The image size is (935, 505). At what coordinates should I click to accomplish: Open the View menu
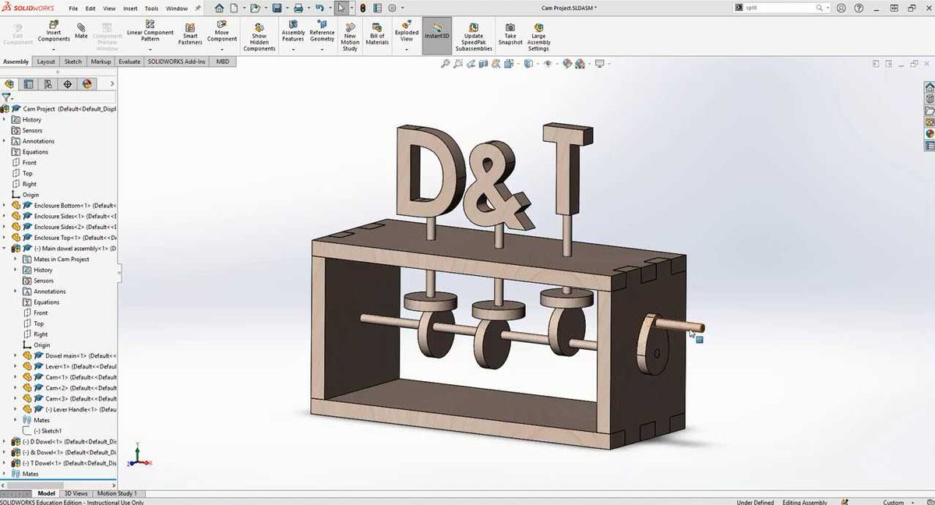pyautogui.click(x=110, y=8)
